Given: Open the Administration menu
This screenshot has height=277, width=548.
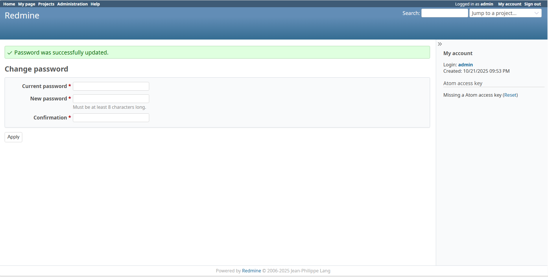Looking at the screenshot, I should point(72,4).
